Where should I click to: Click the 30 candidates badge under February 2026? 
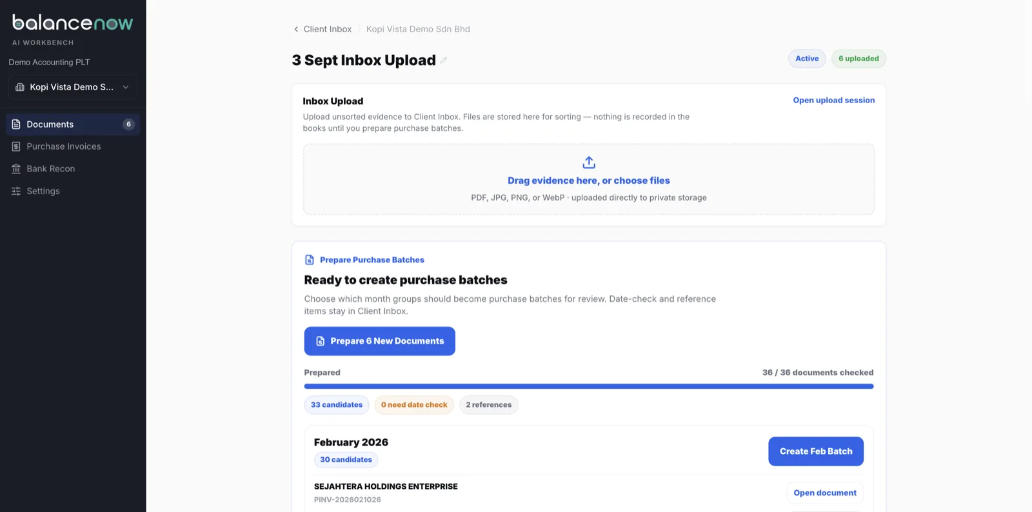346,460
